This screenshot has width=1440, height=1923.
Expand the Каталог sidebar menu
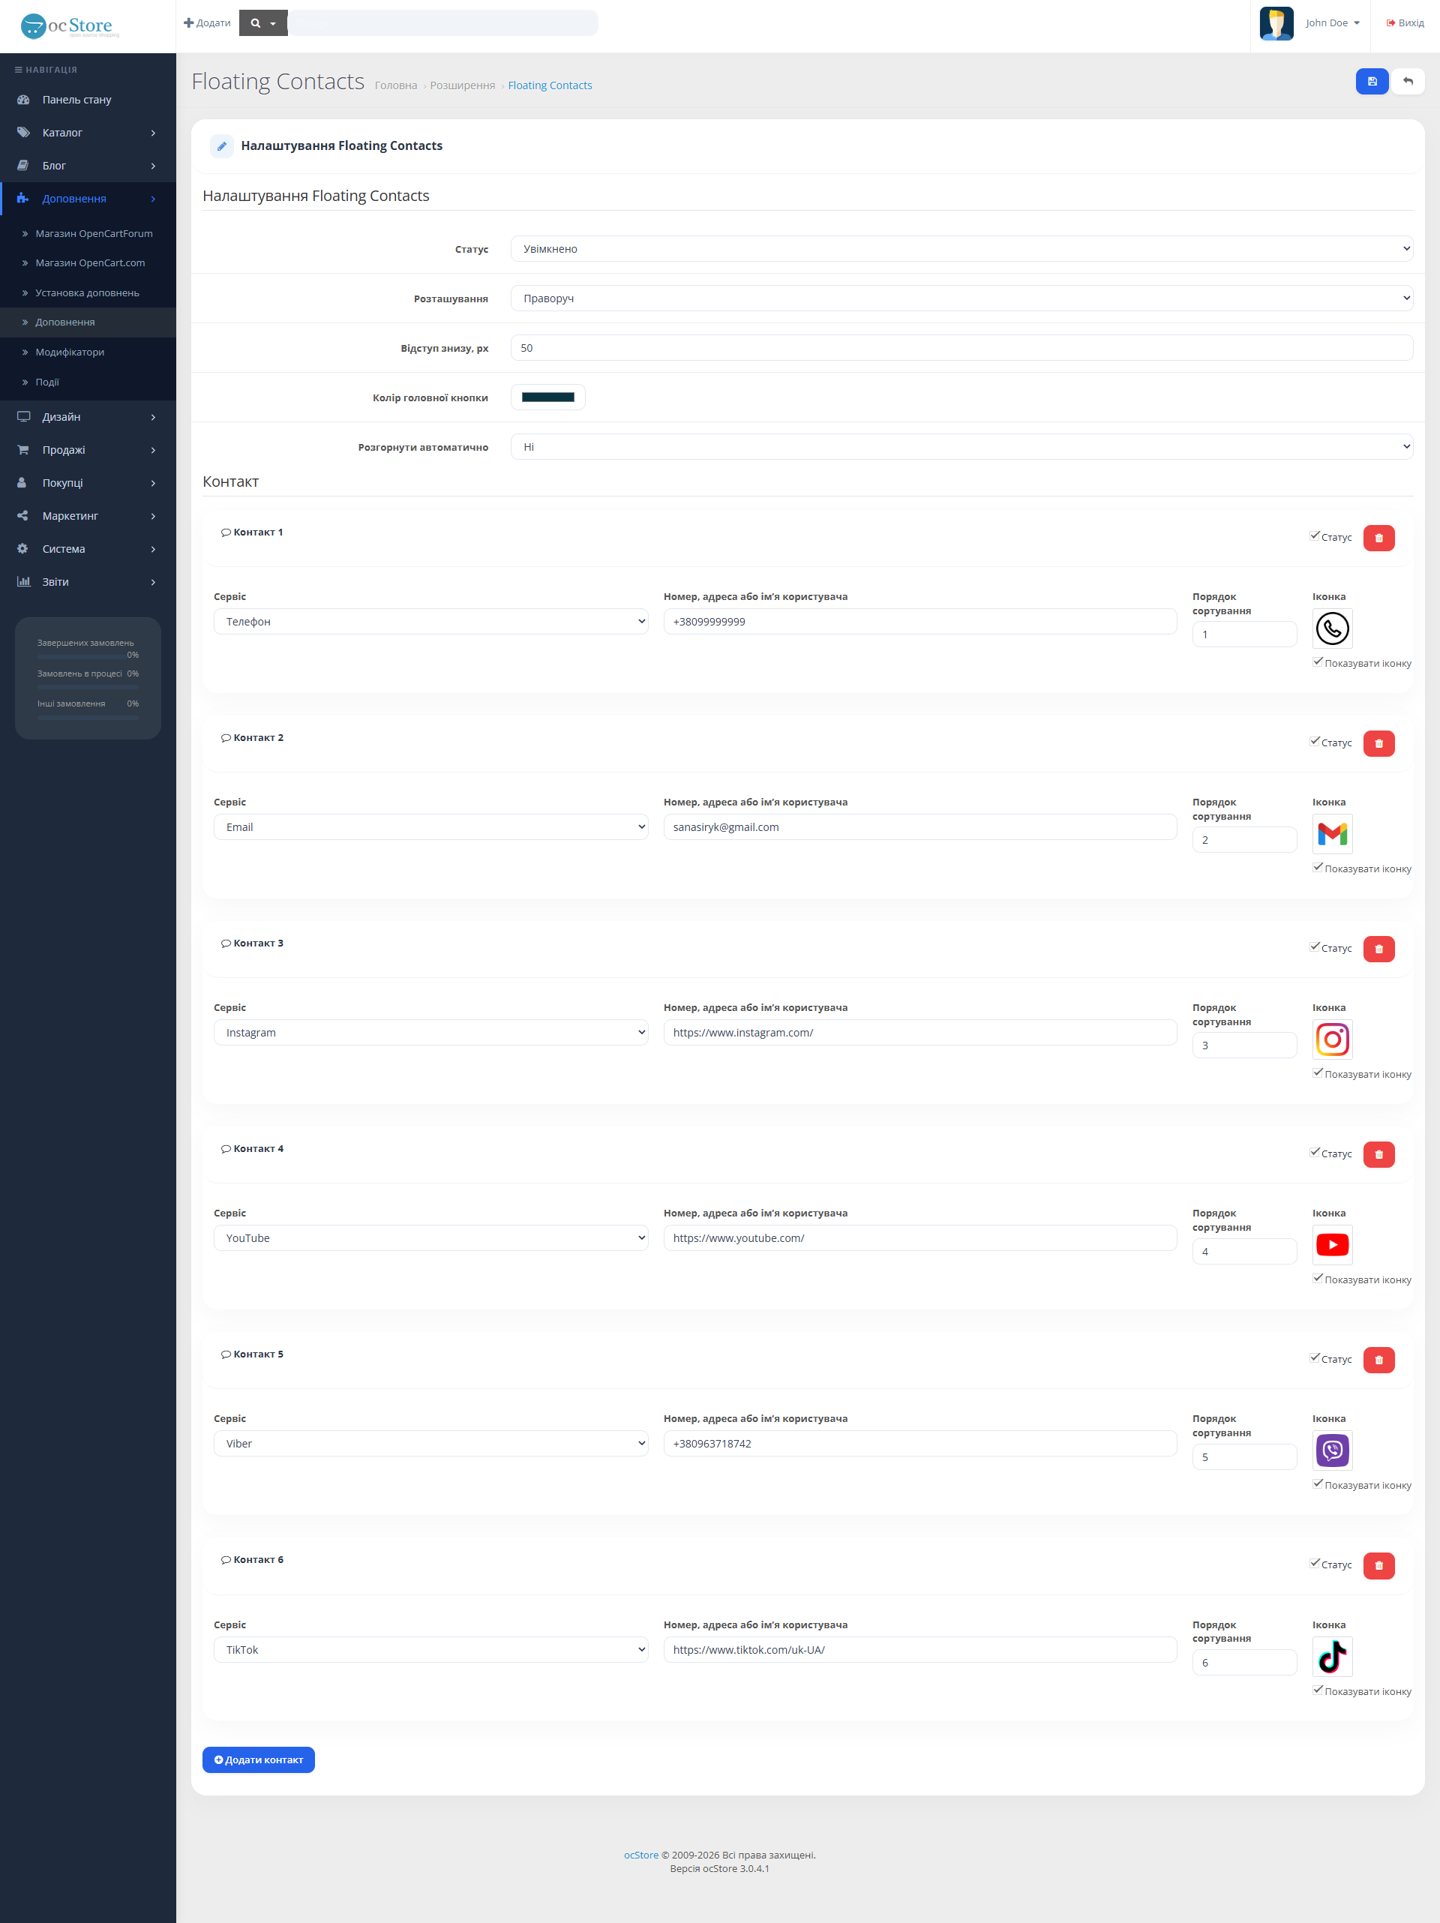click(x=88, y=133)
